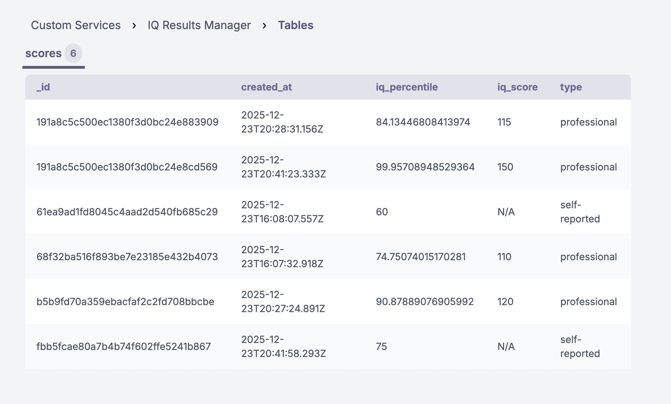Select the N/A iq_score in third row
This screenshot has height=404, width=671.
click(x=506, y=212)
